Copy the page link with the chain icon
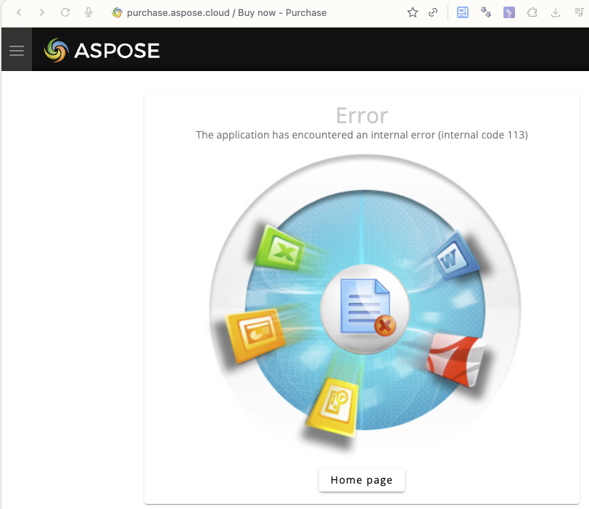The width and height of the screenshot is (589, 509). point(433,13)
